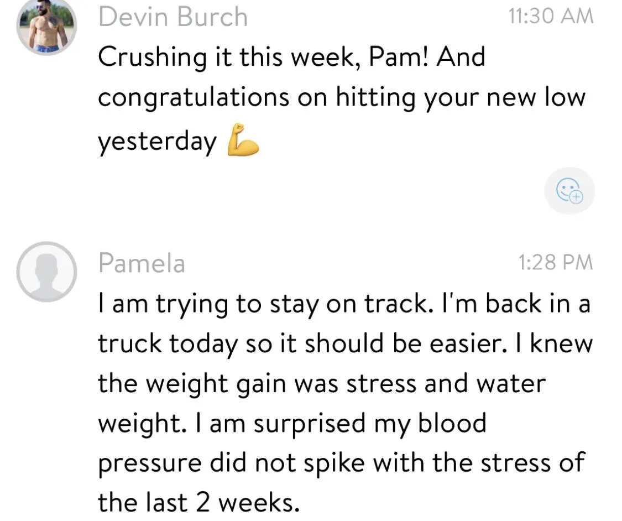
Task: Select the Pamela sender name
Action: 142,263
